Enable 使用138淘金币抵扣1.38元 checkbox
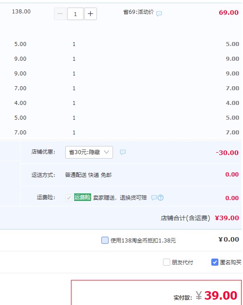This screenshot has width=243, height=305. [105, 240]
